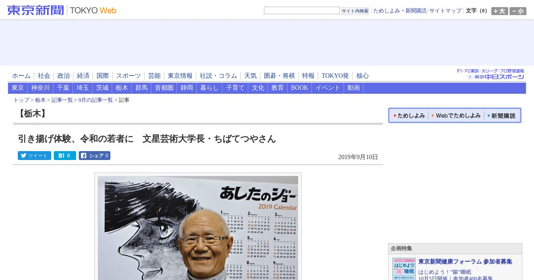Select the イベント tab
Viewport: 534px width, 280px height.
click(x=328, y=88)
